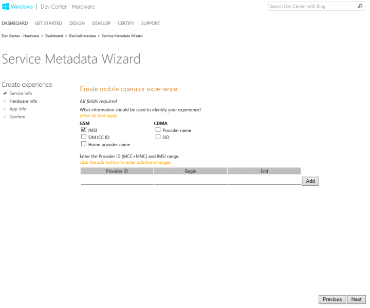Check the SIM ICC ID checkbox
370x308 pixels.
(84, 137)
